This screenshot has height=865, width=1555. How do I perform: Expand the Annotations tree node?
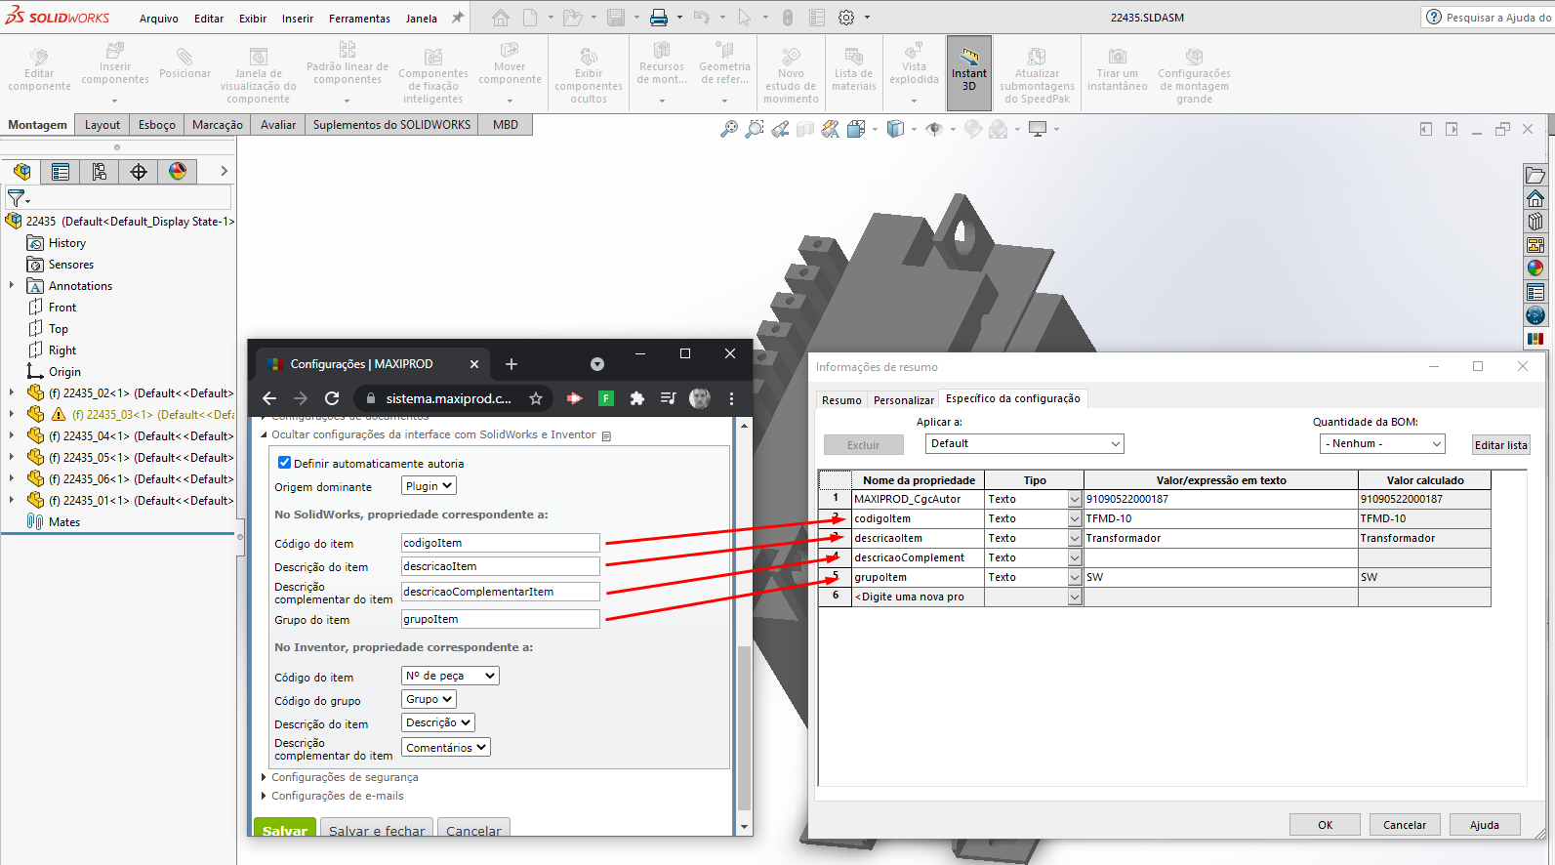click(x=12, y=286)
